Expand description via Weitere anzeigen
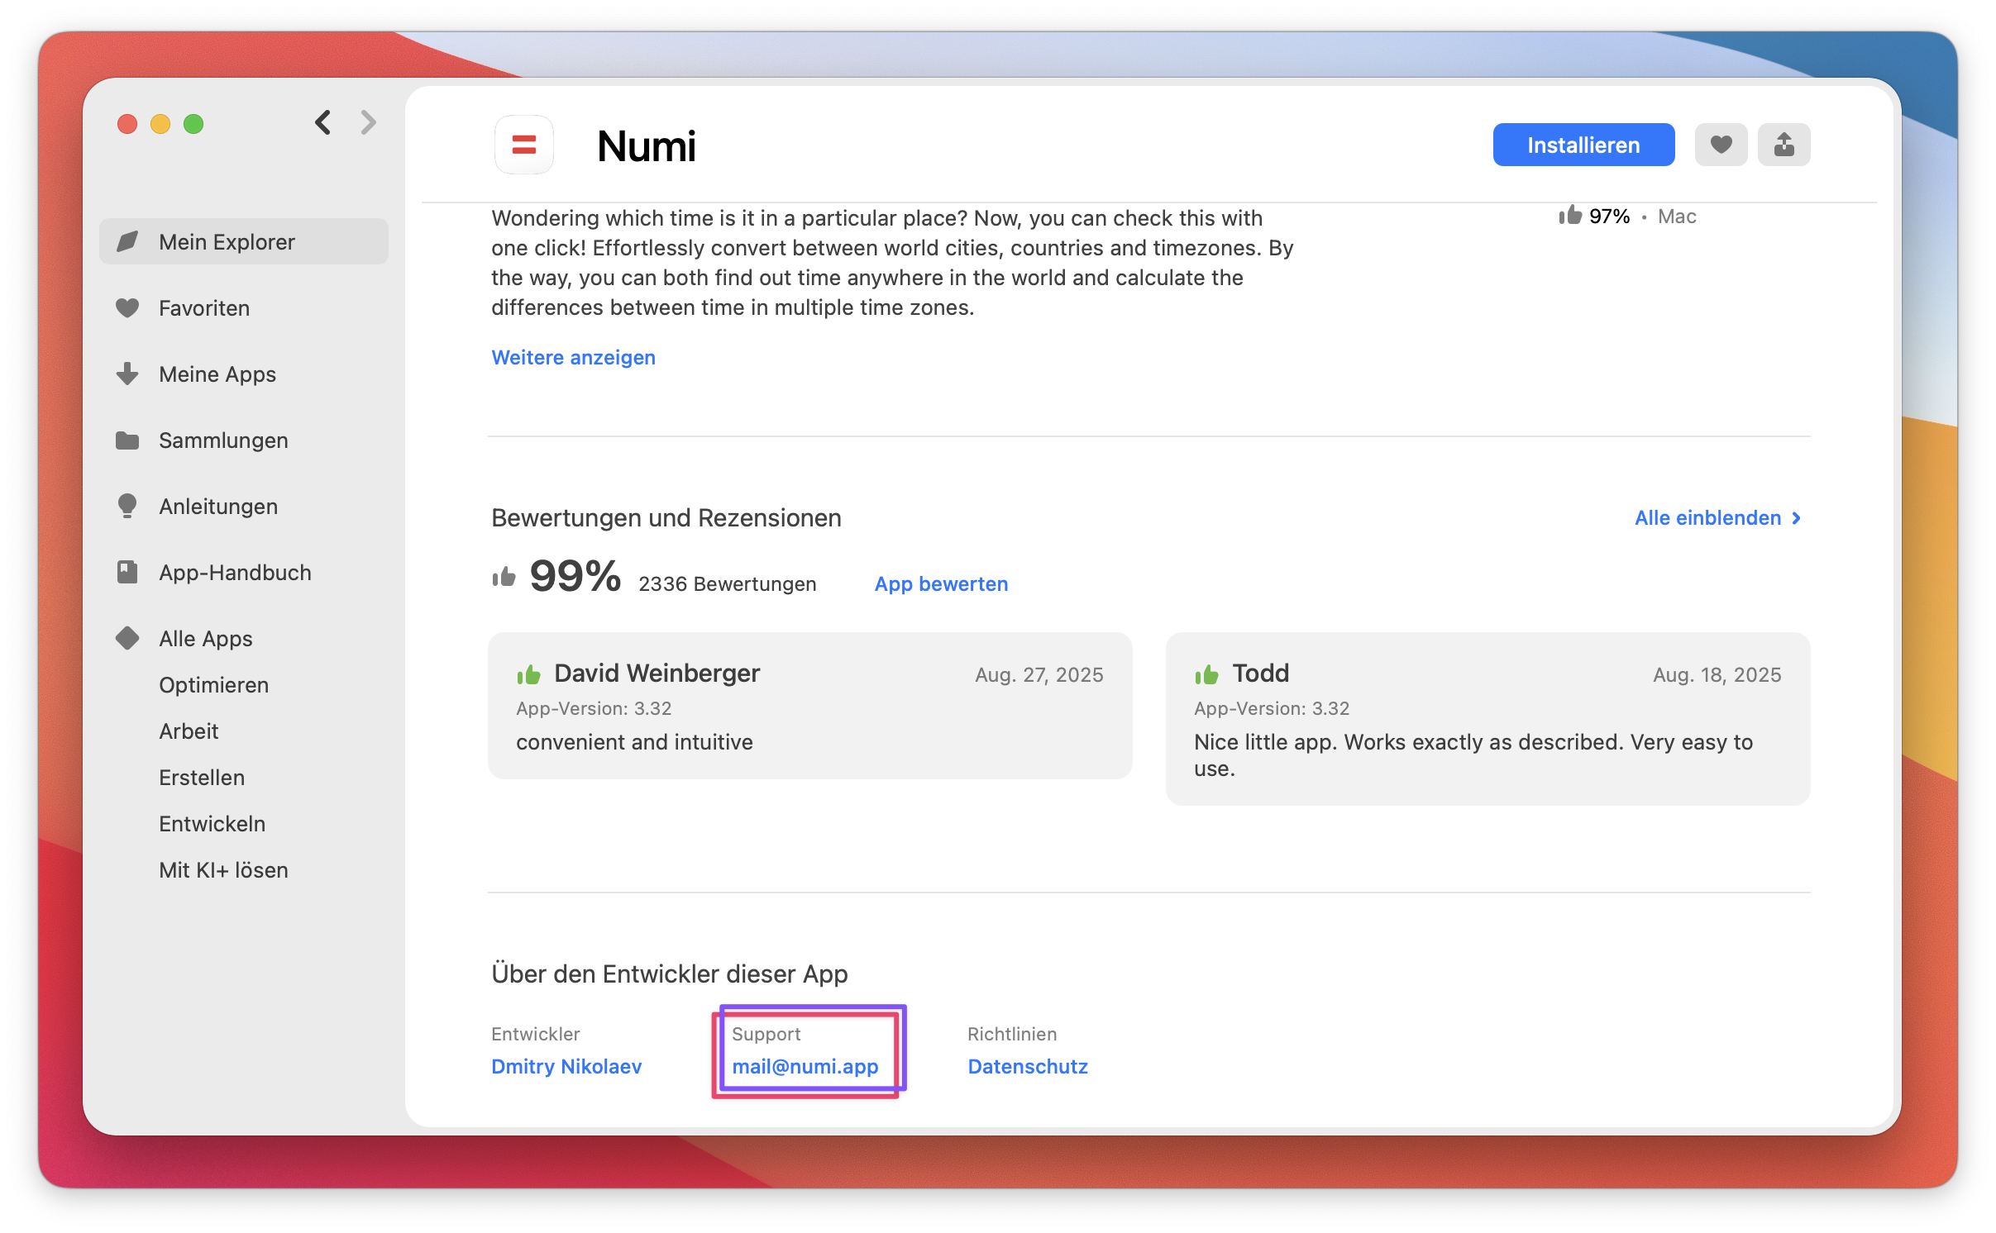The height and width of the screenshot is (1233, 1996). (x=573, y=357)
